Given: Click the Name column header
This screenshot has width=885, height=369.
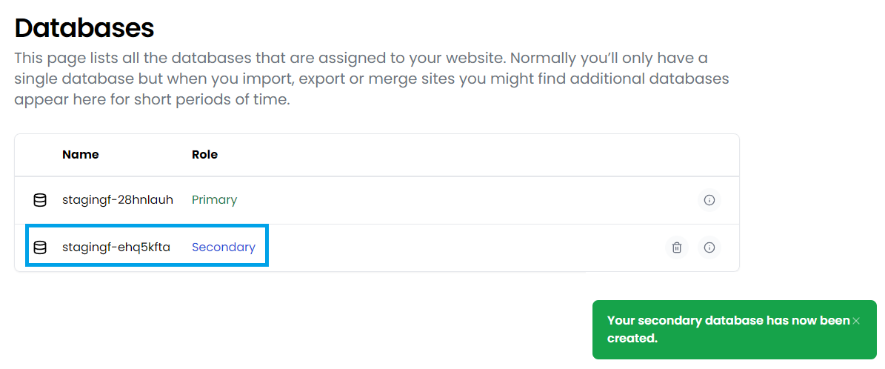Looking at the screenshot, I should point(80,155).
